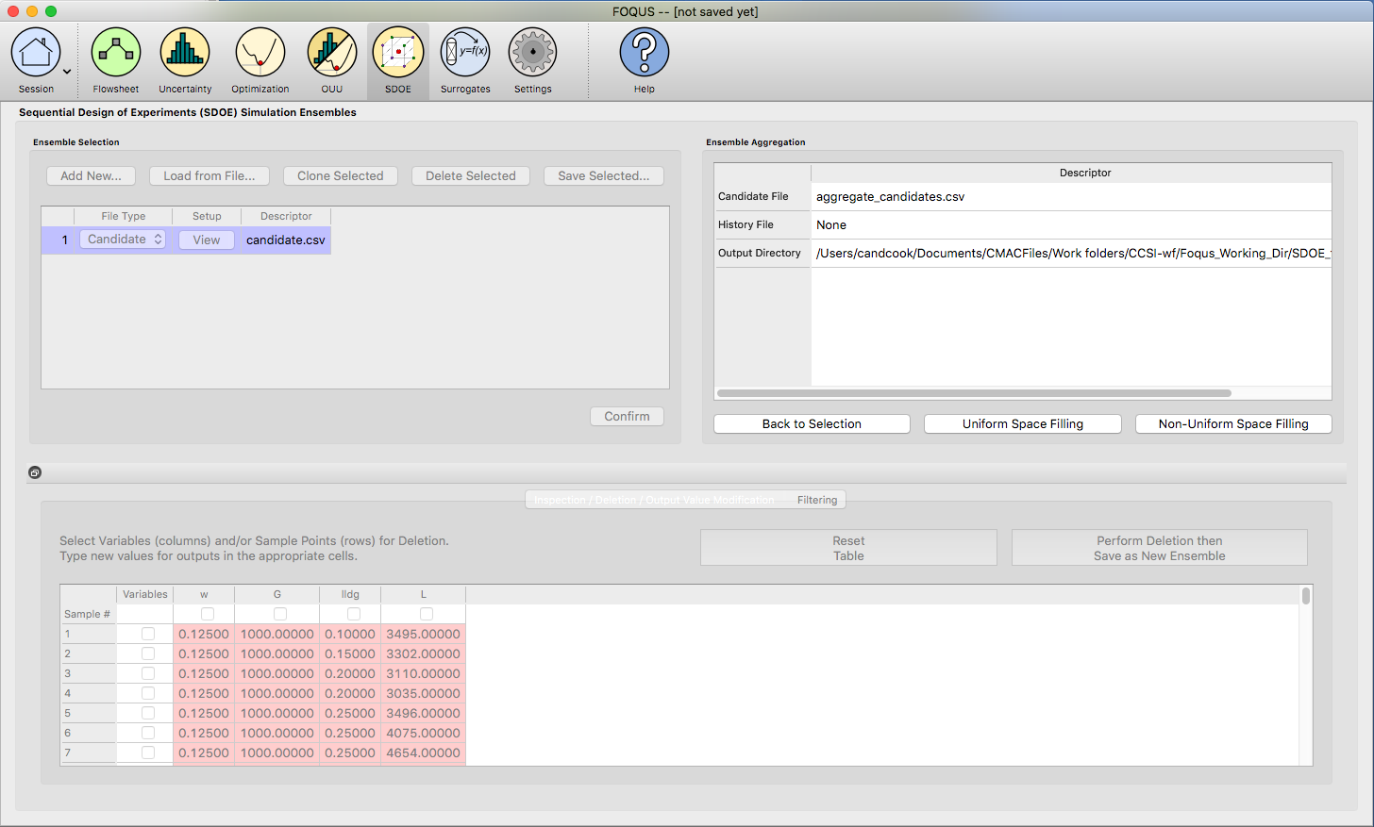Enable the checkbox under column L
Image resolution: width=1374 pixels, height=827 pixels.
point(427,614)
